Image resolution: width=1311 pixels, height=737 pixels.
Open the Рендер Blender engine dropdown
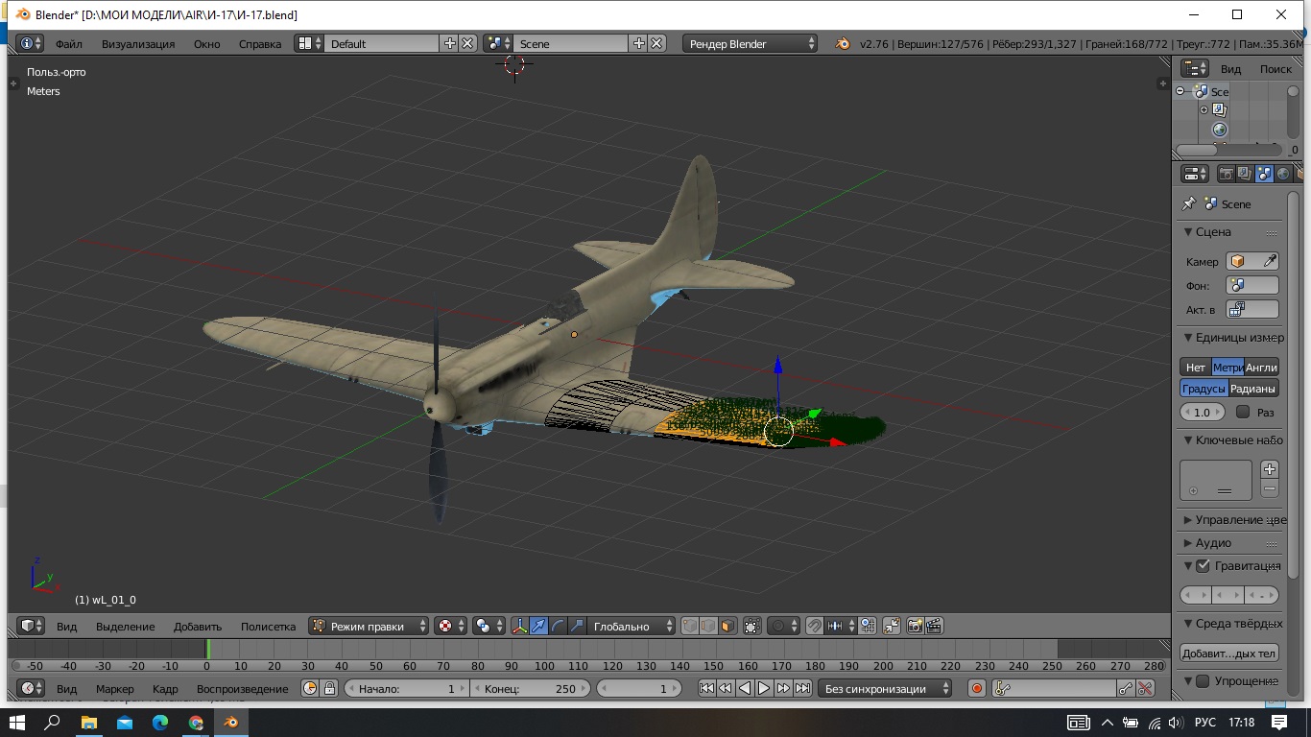click(751, 43)
